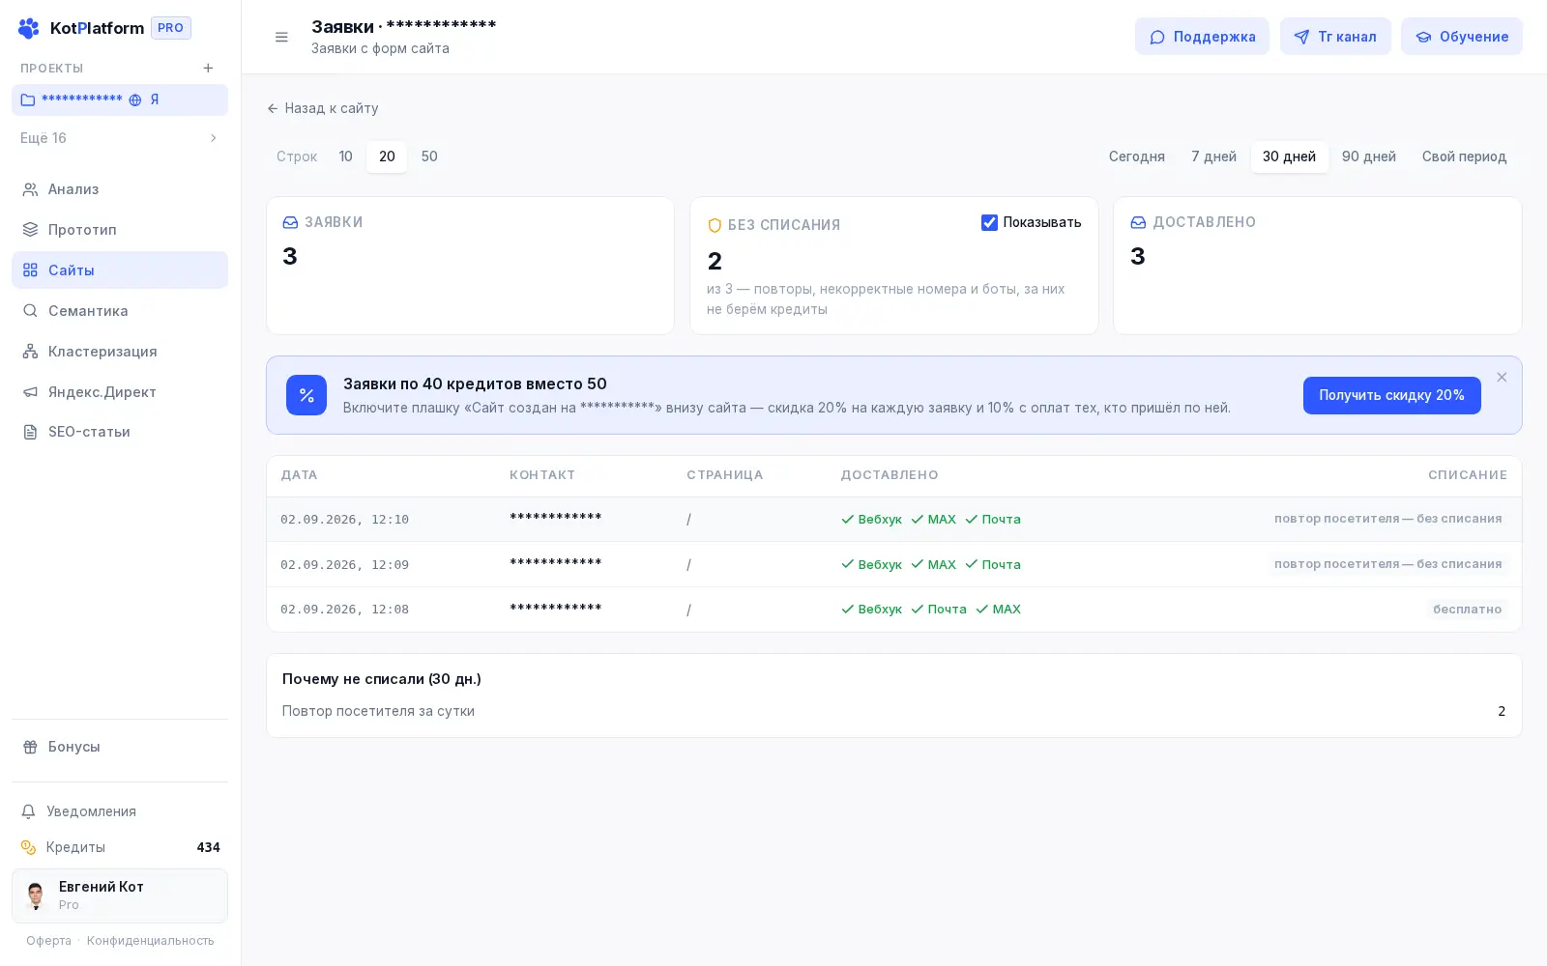Image resolution: width=1547 pixels, height=966 pixels.
Task: Click the Бонусы sidebar label
Action: click(74, 747)
